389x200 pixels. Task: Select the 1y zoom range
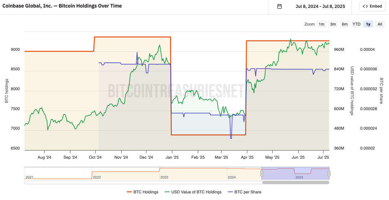(x=368, y=24)
